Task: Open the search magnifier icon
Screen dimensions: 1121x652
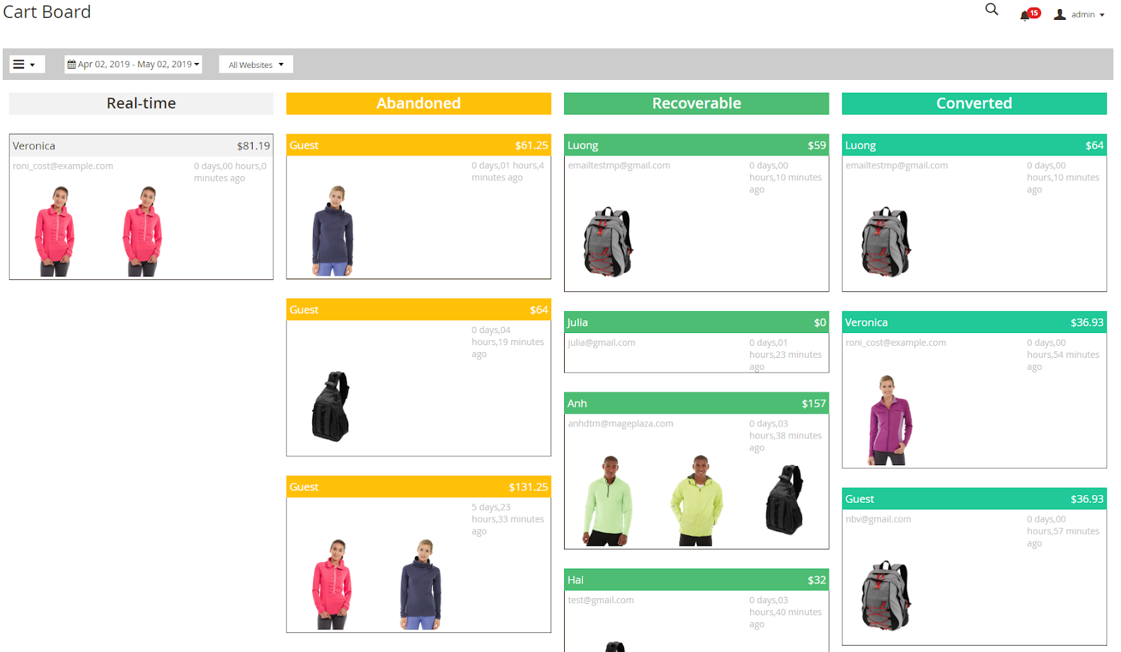Action: click(991, 10)
